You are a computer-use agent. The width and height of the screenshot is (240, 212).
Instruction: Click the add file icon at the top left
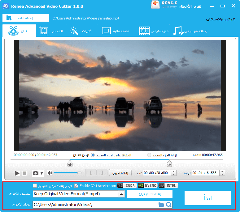pos(9,18)
